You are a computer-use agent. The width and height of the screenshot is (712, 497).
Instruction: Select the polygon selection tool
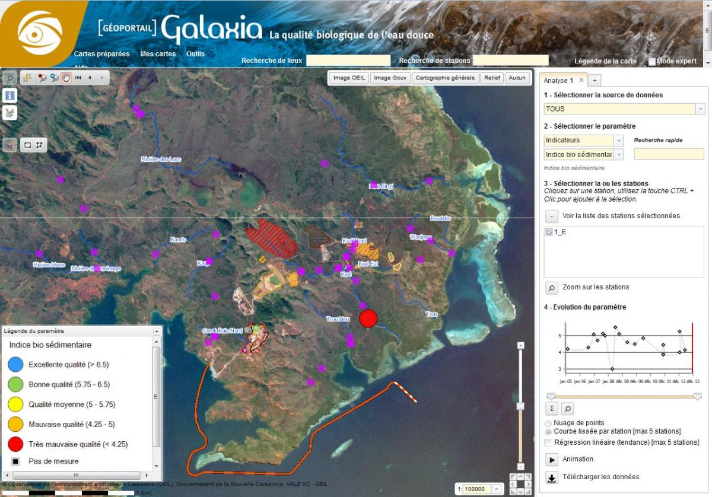(40, 145)
